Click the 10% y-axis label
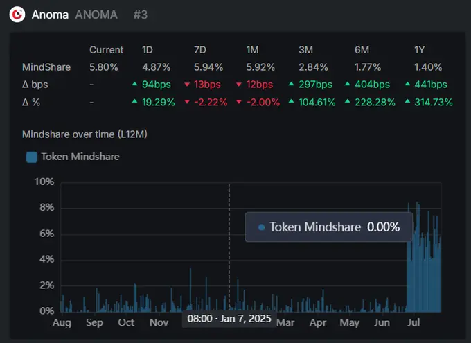471x343 pixels. (x=44, y=182)
